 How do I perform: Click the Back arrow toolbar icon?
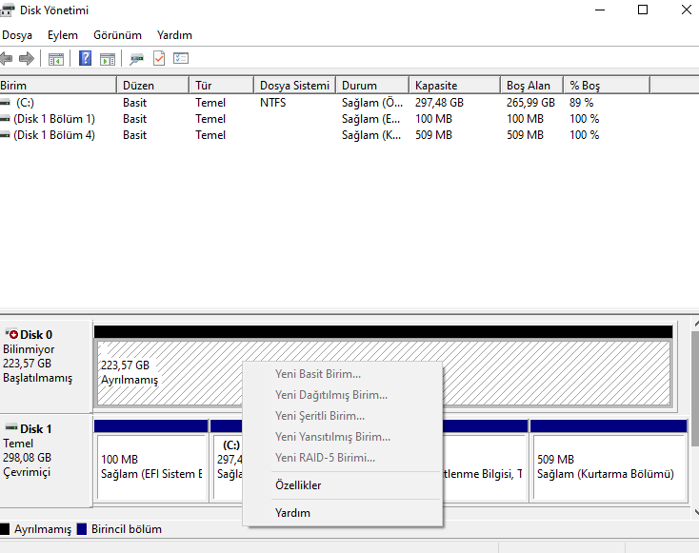point(6,58)
